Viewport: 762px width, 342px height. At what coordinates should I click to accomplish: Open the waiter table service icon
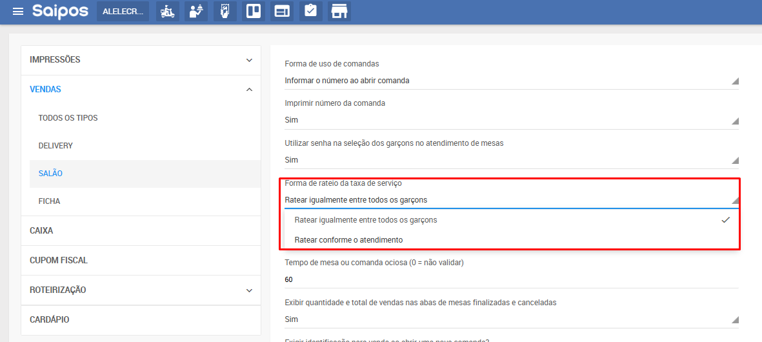[196, 12]
